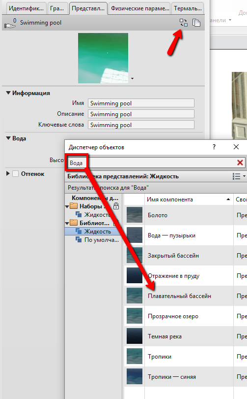Expand the Оттенок section
This screenshot has height=399, width=247.
tap(8, 173)
